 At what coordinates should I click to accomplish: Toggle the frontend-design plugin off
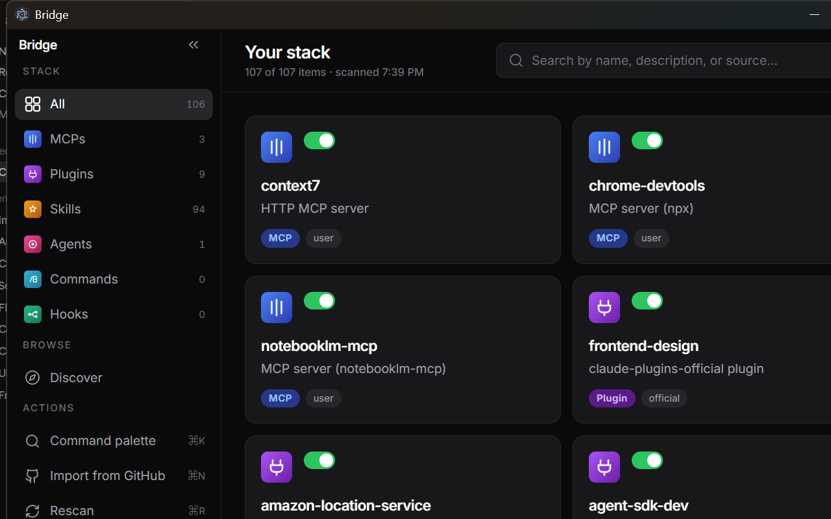tap(647, 300)
